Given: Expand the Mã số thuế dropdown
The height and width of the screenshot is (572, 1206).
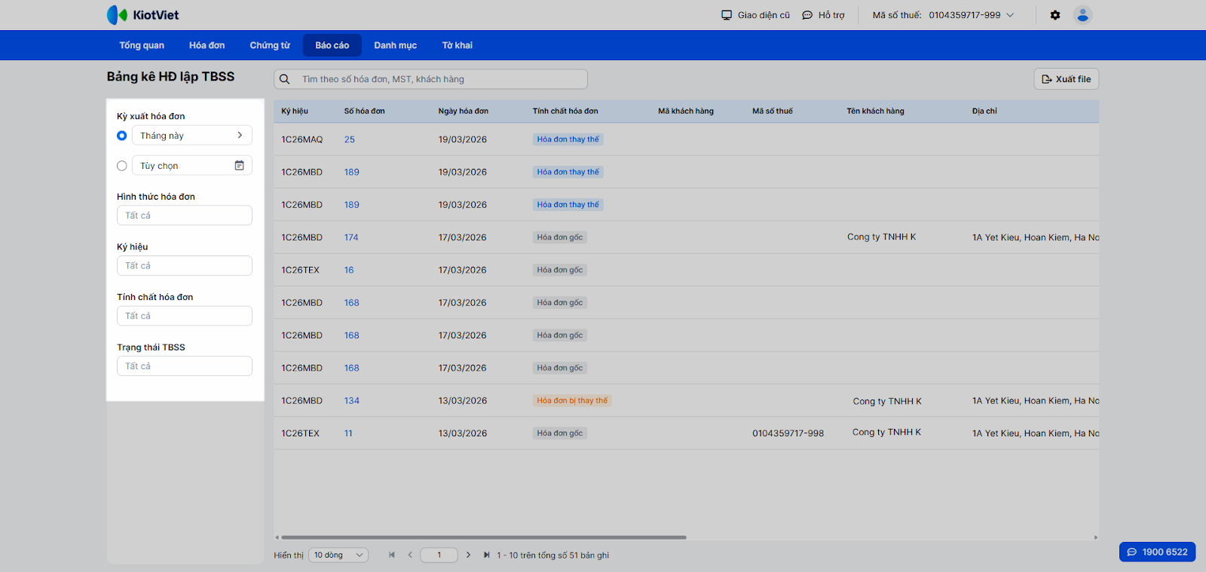Looking at the screenshot, I should click(x=1010, y=15).
